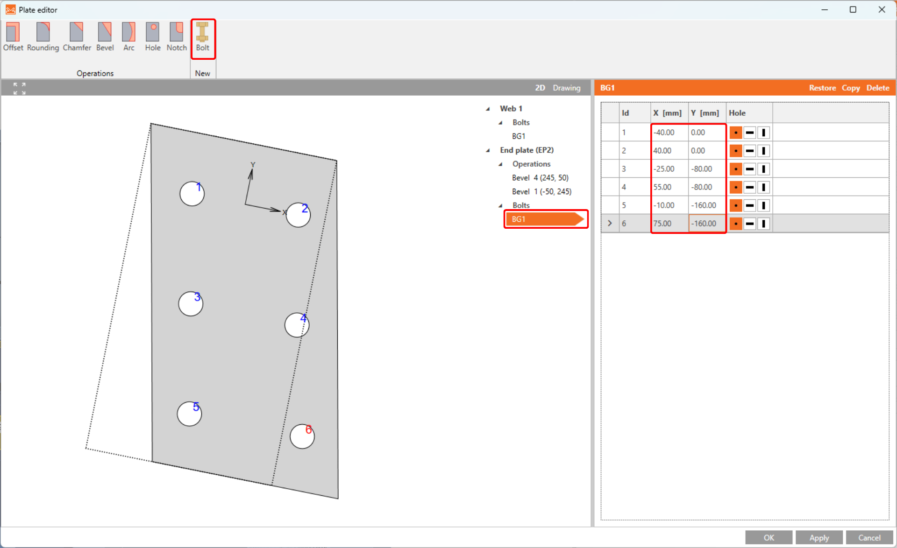Click the Apply button
Viewport: 897px width, 548px height.
click(819, 538)
